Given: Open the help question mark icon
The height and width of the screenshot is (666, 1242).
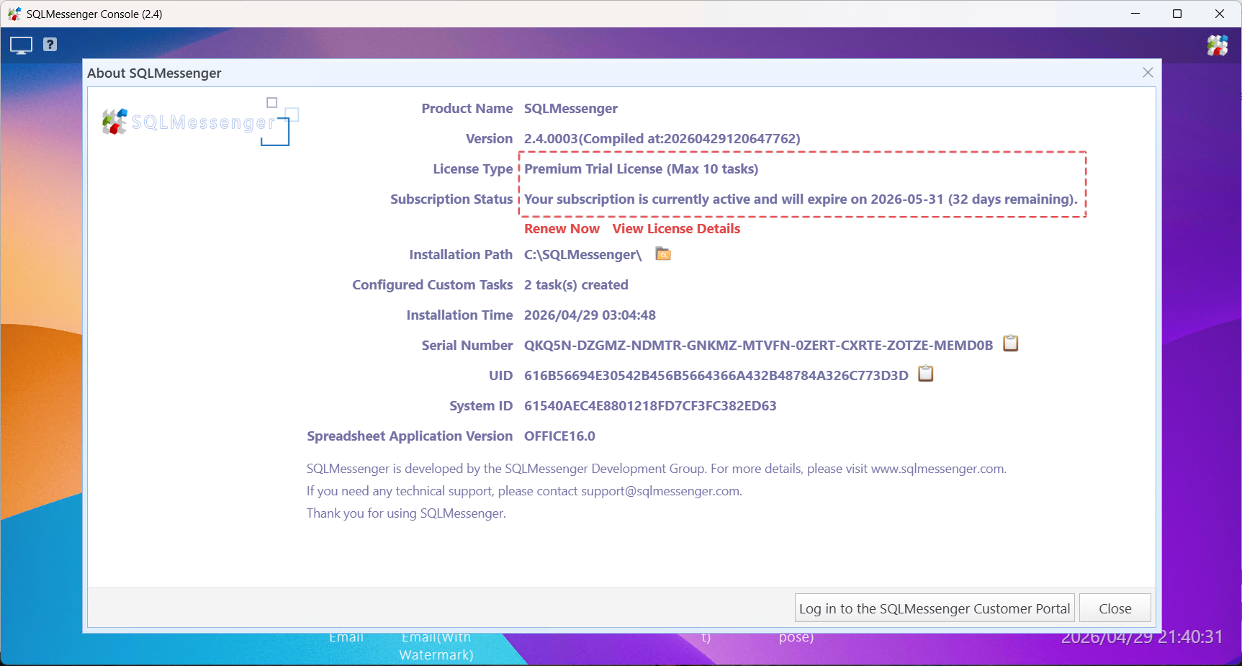Looking at the screenshot, I should pos(50,45).
